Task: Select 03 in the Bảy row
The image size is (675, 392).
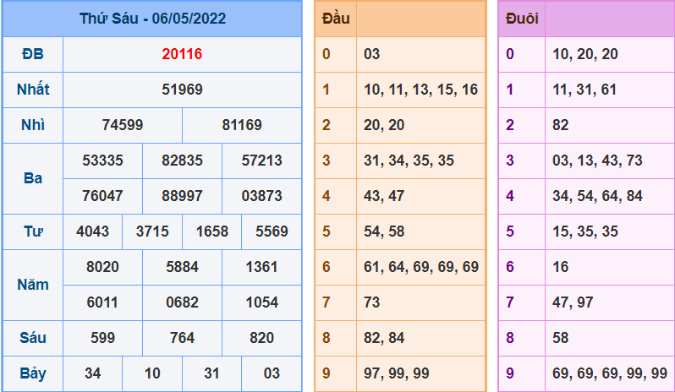Action: coord(272,373)
